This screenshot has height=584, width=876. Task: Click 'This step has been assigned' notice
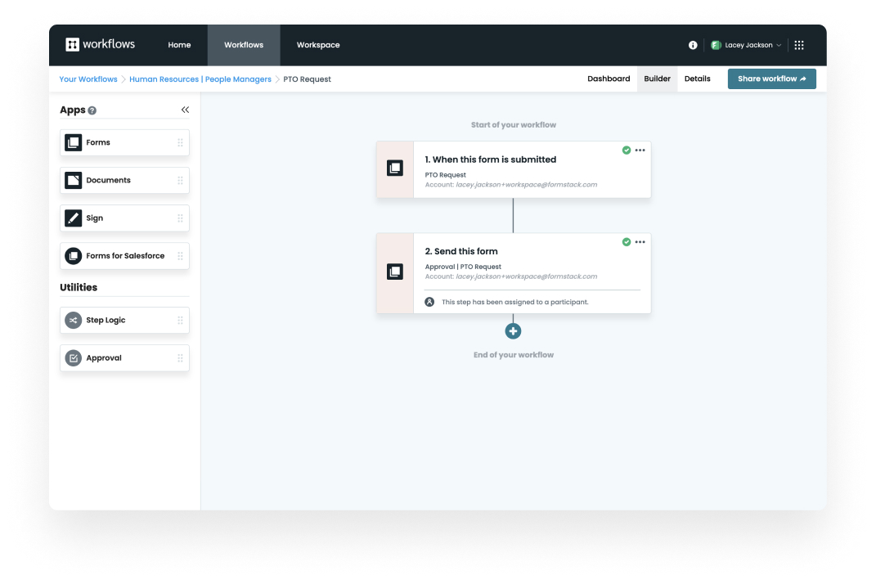click(514, 302)
